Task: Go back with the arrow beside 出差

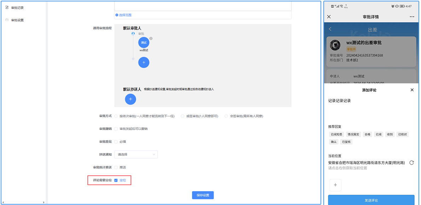Action: pos(330,29)
